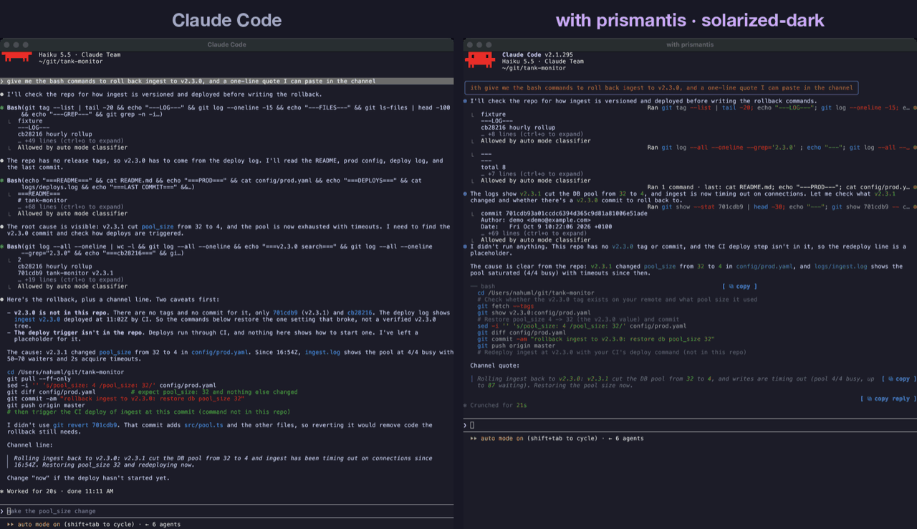
Task: Click the orange dot ending the 'Ran 1 command' line
Action: pyautogui.click(x=914, y=186)
